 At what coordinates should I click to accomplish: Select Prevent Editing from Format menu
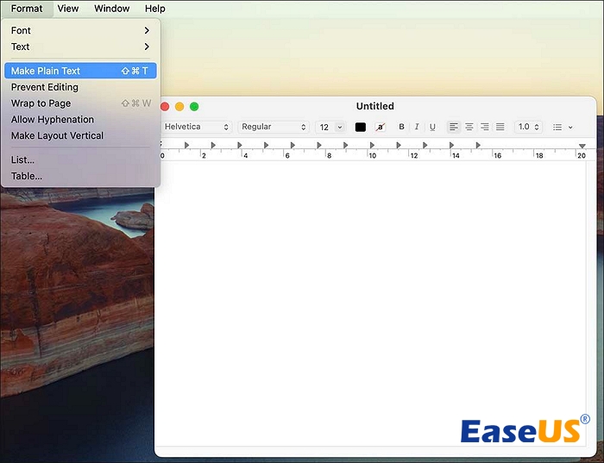click(45, 87)
